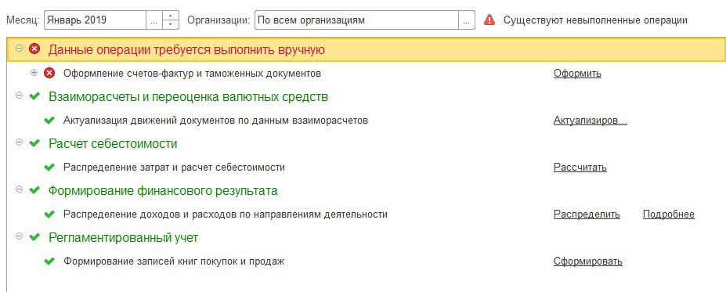726x292 pixels.
Task: Increase month with stepper up arrow
Action: pyautogui.click(x=171, y=16)
